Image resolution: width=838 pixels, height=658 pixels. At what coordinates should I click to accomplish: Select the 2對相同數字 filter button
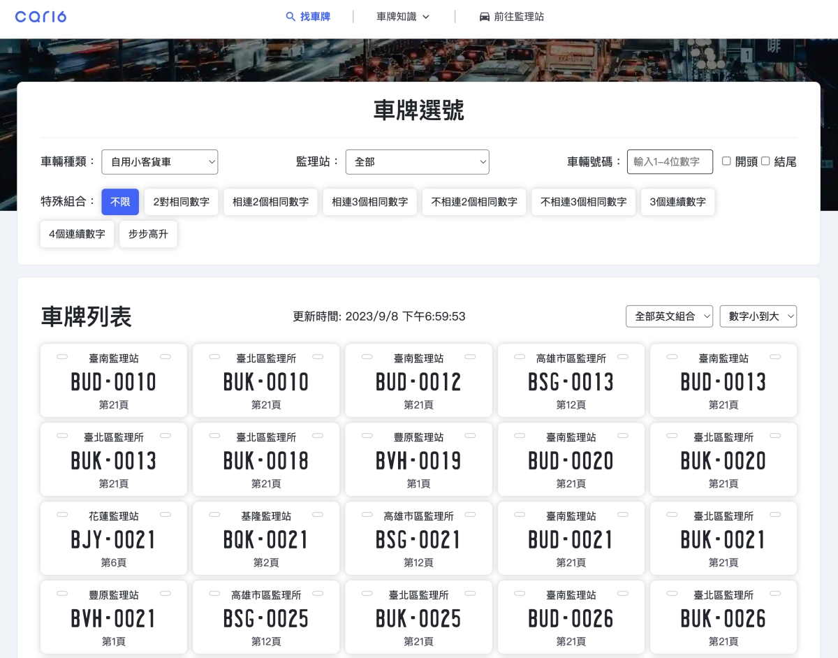pyautogui.click(x=182, y=202)
